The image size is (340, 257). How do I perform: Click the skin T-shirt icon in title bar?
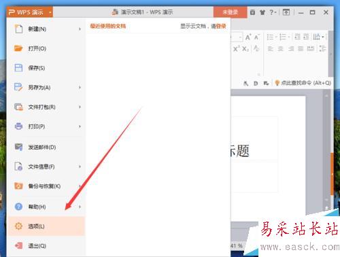coord(262,12)
